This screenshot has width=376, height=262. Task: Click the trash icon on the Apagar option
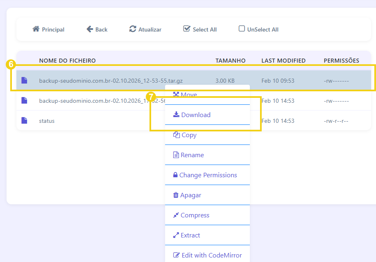pyautogui.click(x=176, y=195)
